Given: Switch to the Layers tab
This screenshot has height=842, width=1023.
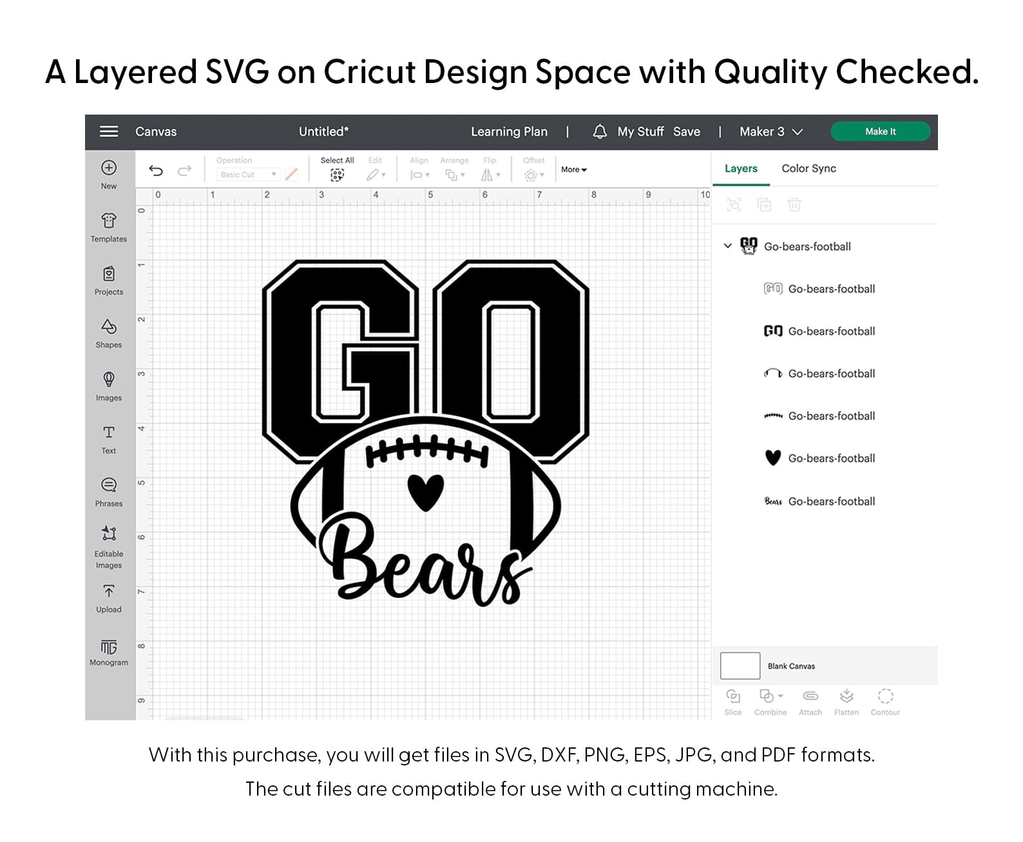Looking at the screenshot, I should (741, 169).
